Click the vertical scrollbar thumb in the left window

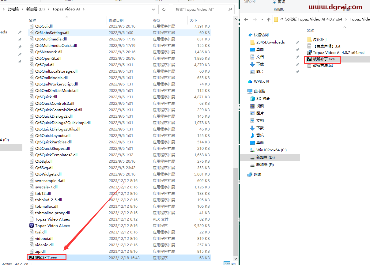236,212
